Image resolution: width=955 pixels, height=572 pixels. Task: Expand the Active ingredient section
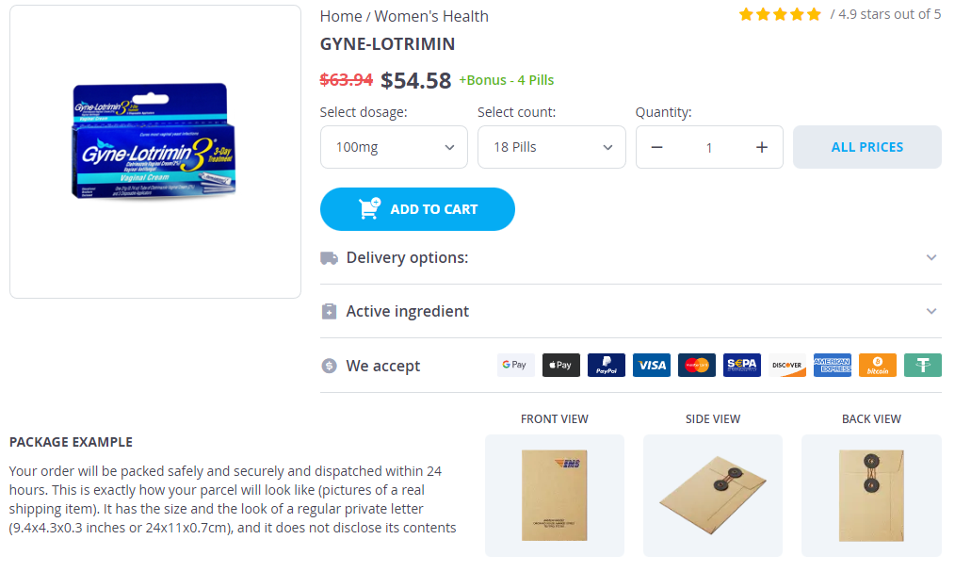point(630,311)
